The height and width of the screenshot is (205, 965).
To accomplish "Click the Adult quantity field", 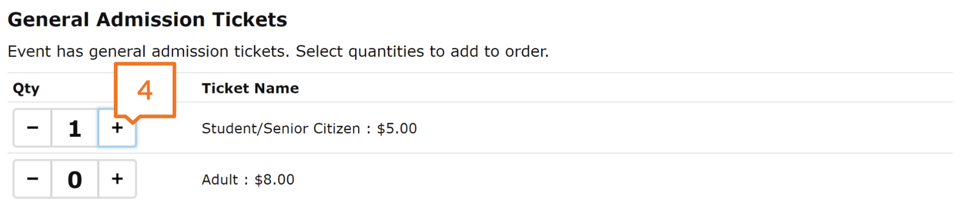I will 75,179.
